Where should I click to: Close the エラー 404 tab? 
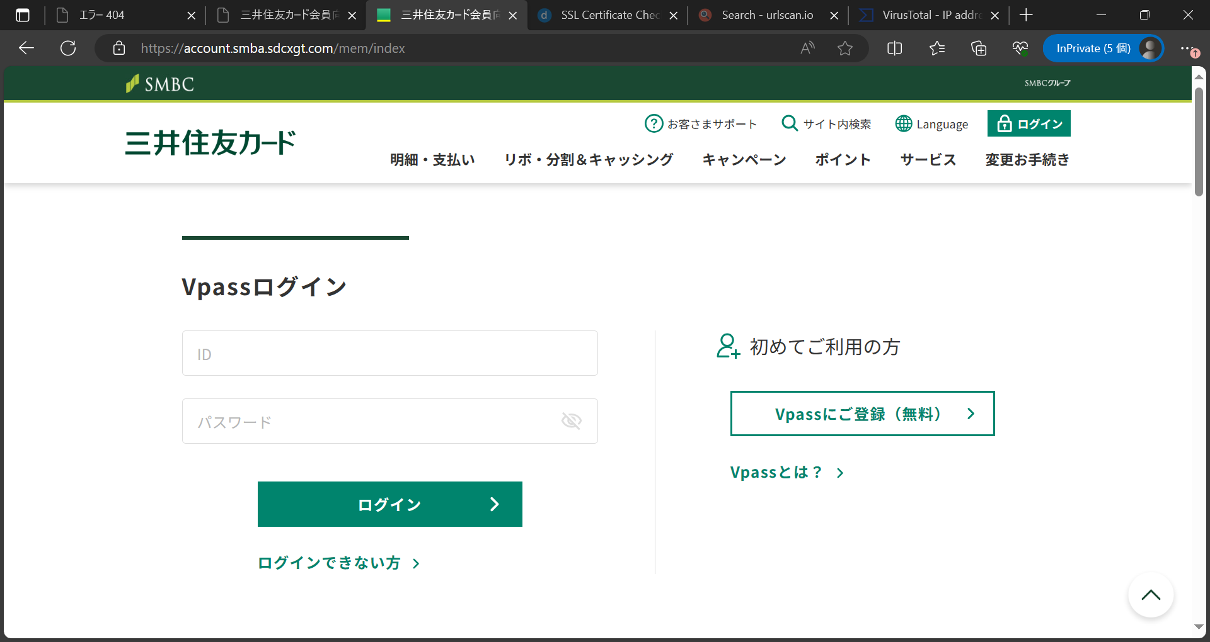192,15
